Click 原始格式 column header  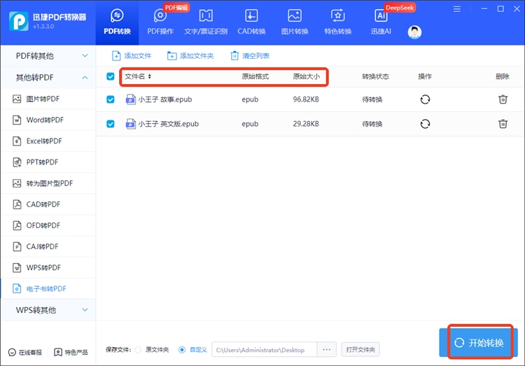[255, 76]
